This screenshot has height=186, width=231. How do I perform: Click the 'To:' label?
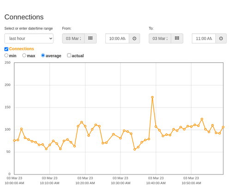[151, 29]
